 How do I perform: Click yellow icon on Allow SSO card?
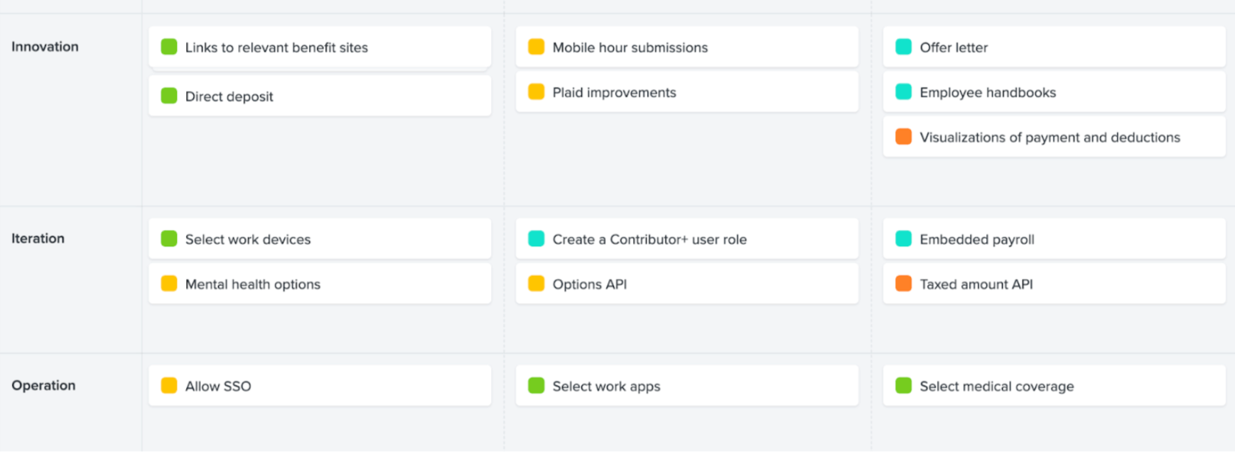click(169, 386)
